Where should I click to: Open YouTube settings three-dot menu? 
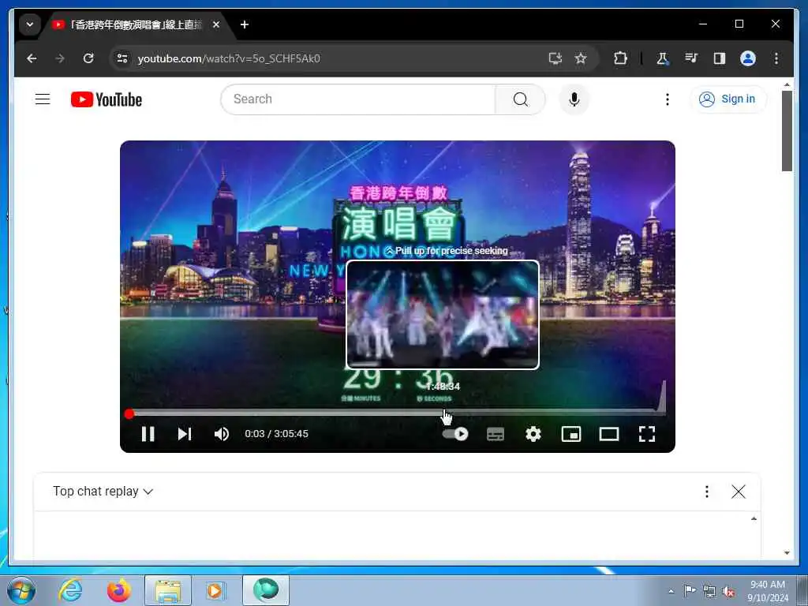point(668,99)
